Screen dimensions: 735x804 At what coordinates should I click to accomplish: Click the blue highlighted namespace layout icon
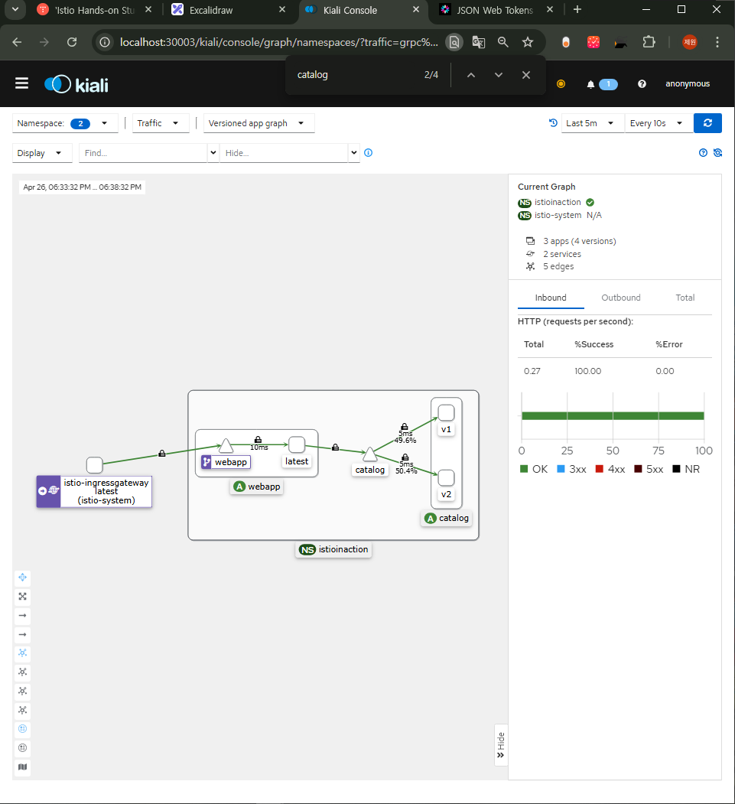click(x=22, y=729)
